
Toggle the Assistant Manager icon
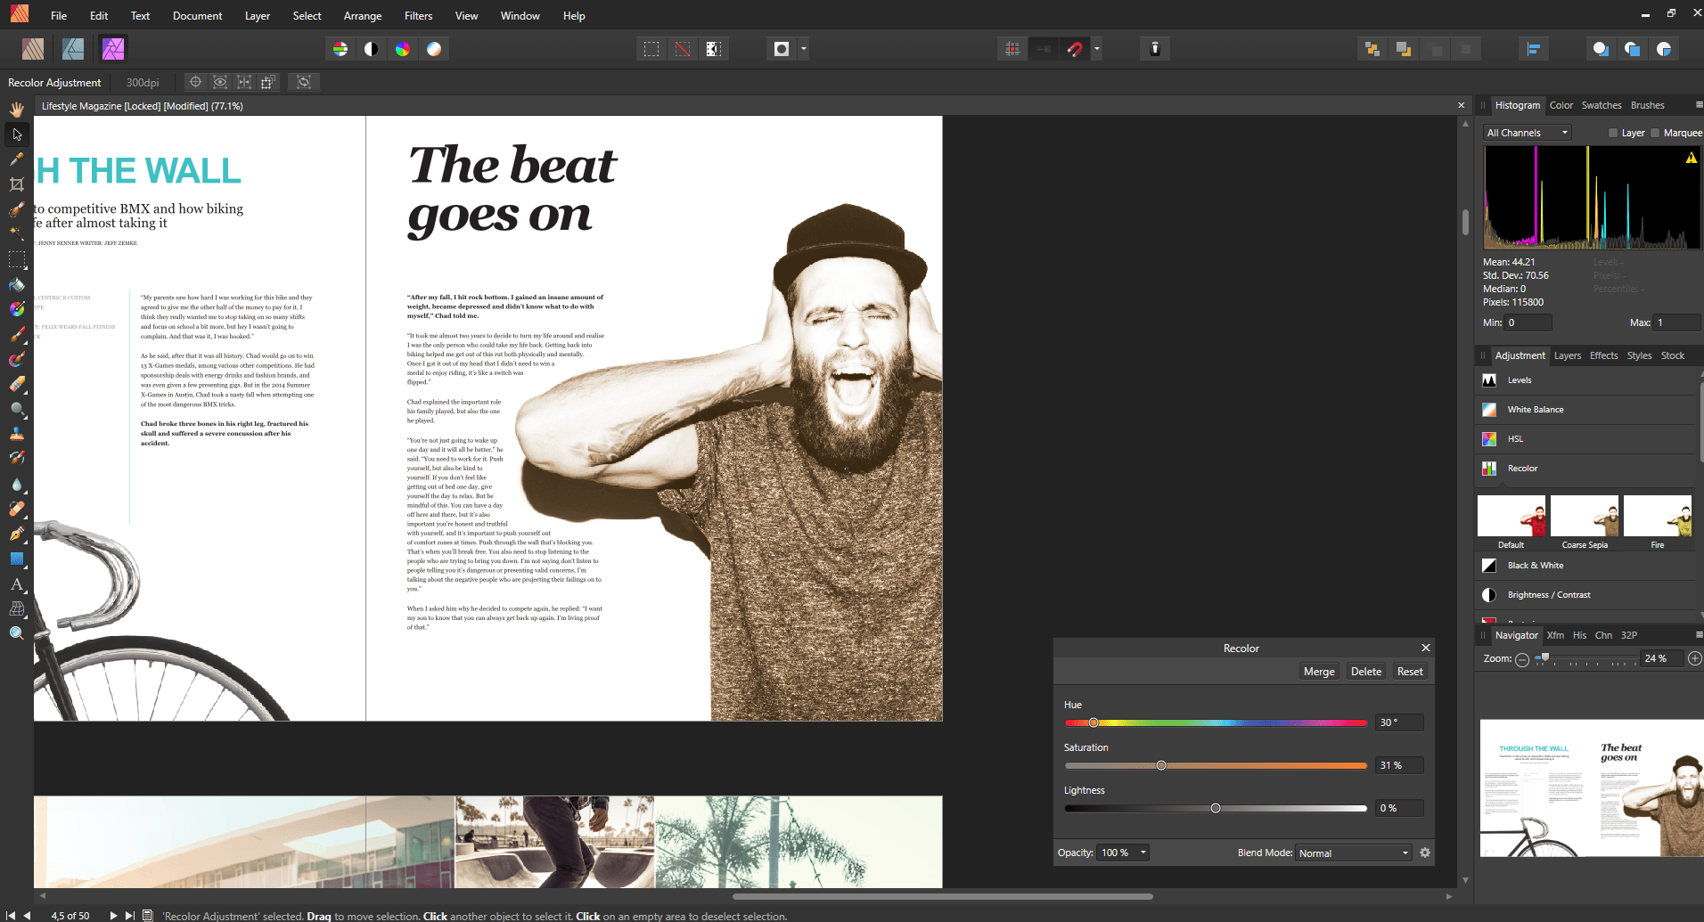click(1155, 49)
